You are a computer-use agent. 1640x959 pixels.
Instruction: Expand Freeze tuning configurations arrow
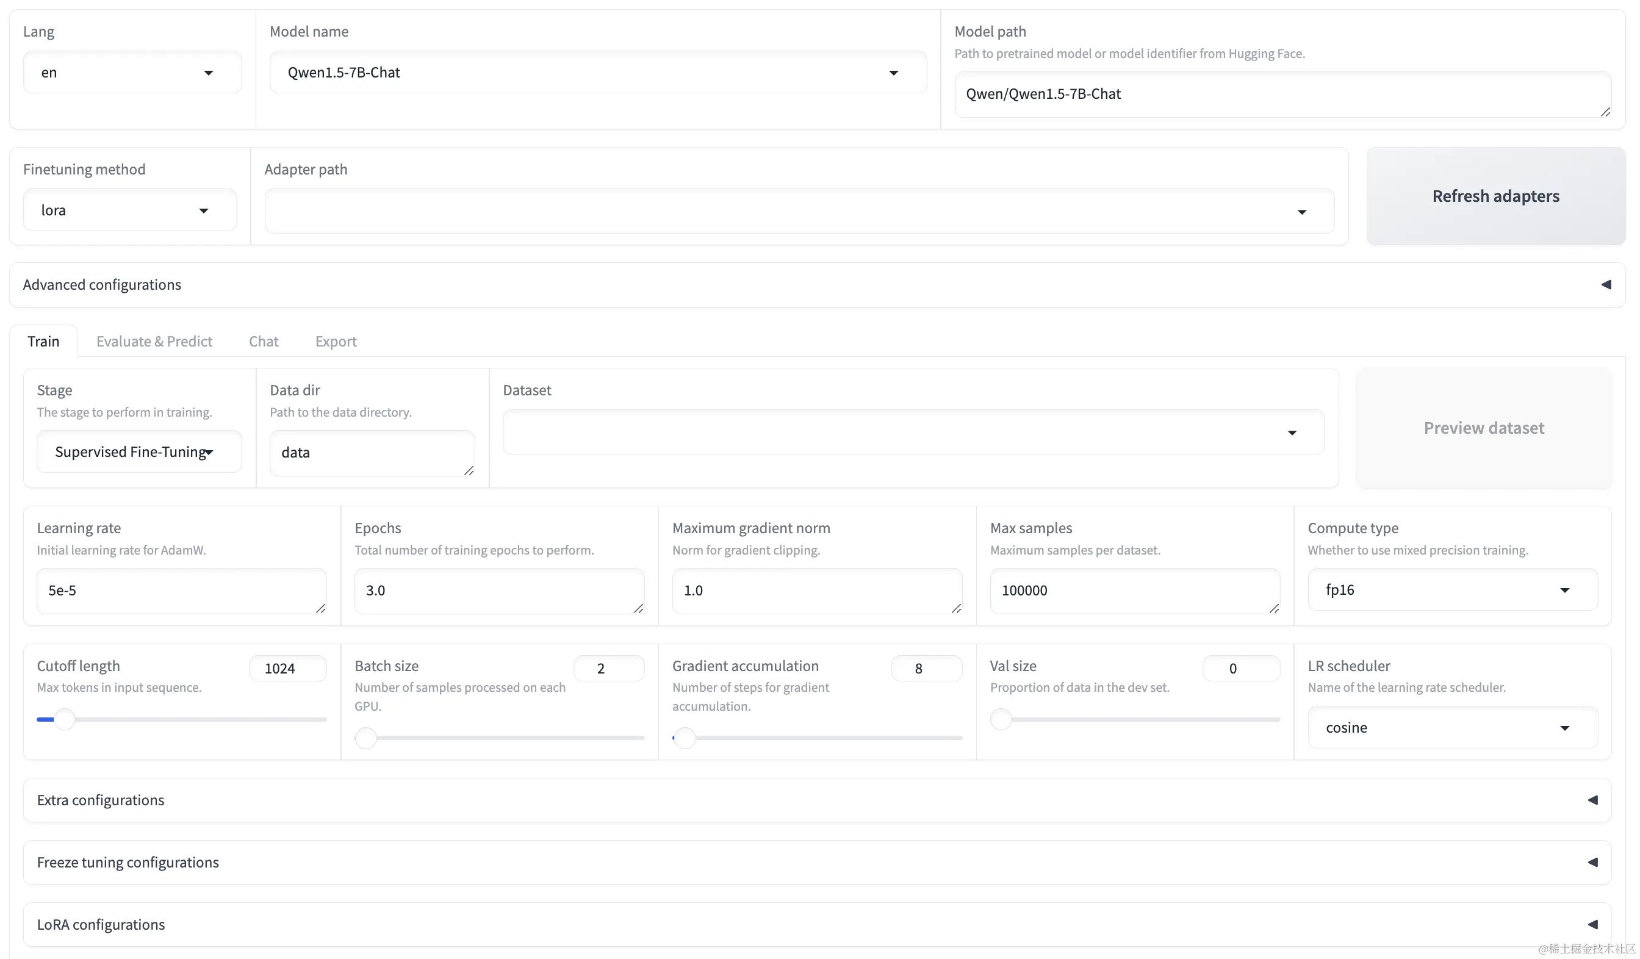pos(1592,862)
